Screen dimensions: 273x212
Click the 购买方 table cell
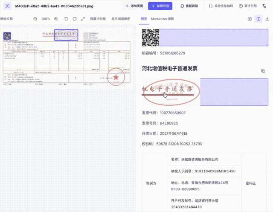point(154,183)
